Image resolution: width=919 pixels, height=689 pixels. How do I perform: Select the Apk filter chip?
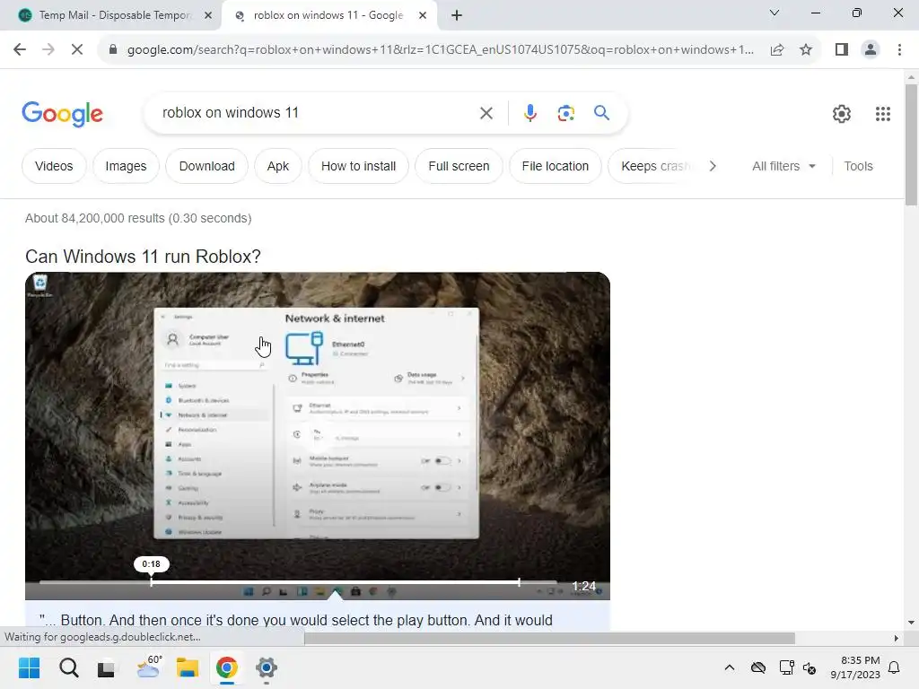pyautogui.click(x=278, y=166)
